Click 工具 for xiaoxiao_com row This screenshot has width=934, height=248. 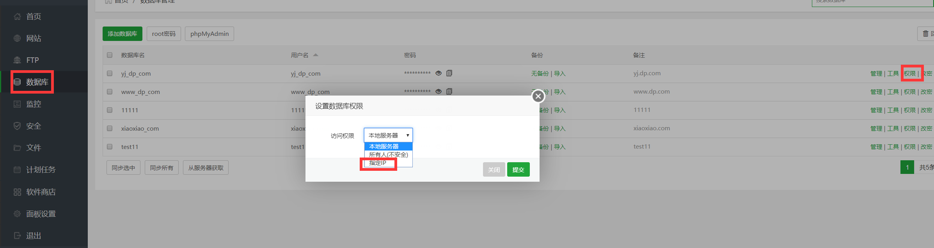[893, 128]
